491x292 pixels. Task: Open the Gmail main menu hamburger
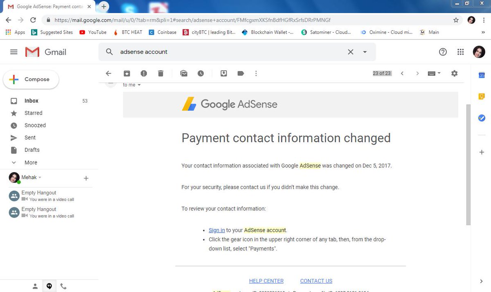tap(14, 52)
